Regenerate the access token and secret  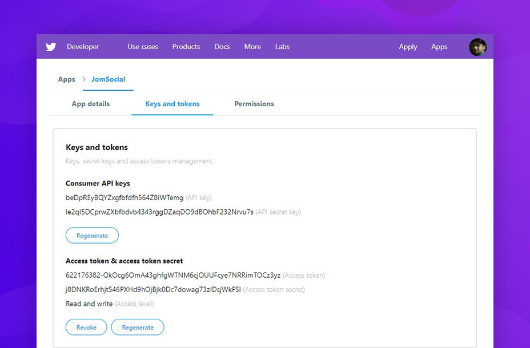(138, 327)
